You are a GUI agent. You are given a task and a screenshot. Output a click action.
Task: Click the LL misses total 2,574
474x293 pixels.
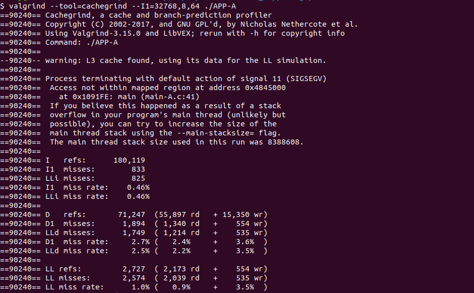coord(133,278)
